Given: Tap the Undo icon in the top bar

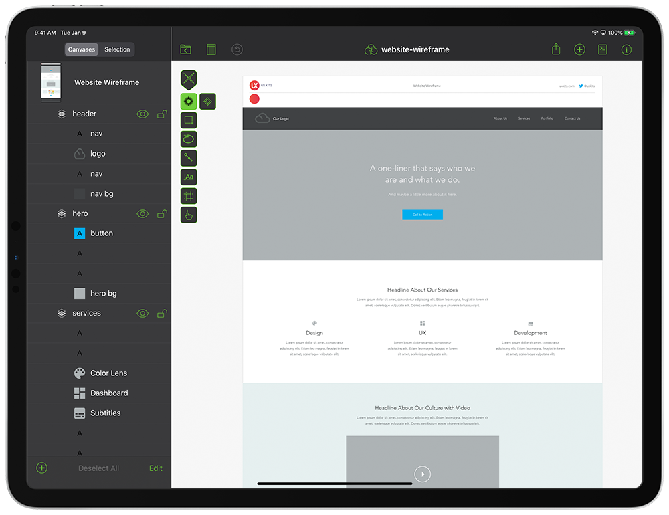Looking at the screenshot, I should (236, 49).
